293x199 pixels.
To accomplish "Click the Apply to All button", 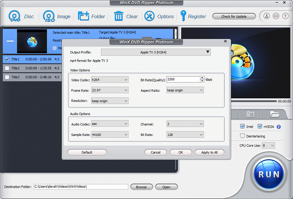I will tap(210, 152).
